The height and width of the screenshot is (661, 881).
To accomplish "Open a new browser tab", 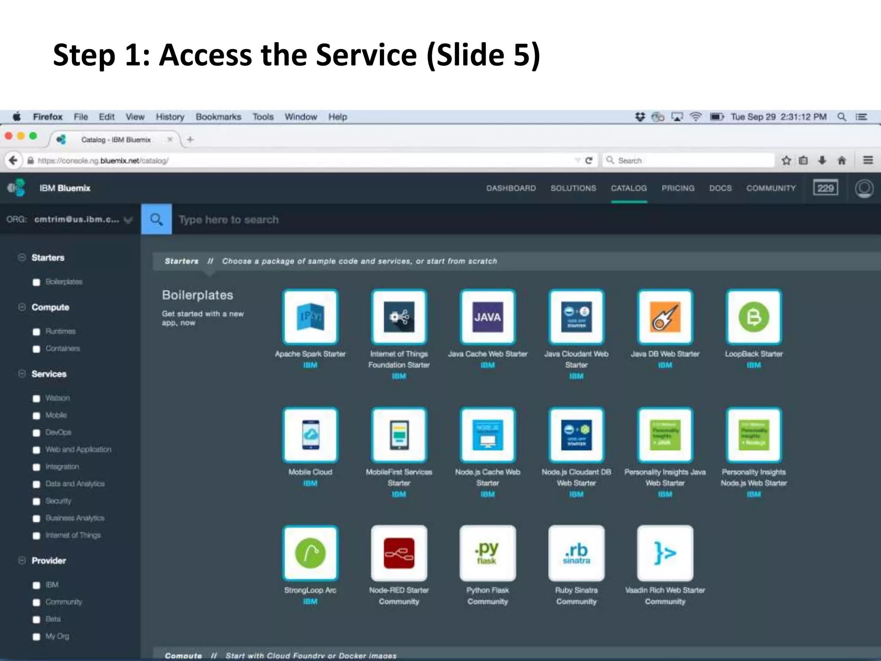I will (x=190, y=139).
